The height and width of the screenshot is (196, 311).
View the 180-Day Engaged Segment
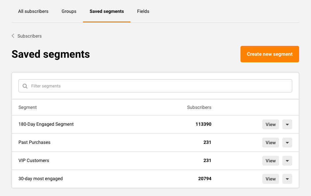click(x=270, y=124)
